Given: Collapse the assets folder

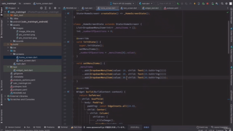Looking at the screenshot, I should point(8,25).
